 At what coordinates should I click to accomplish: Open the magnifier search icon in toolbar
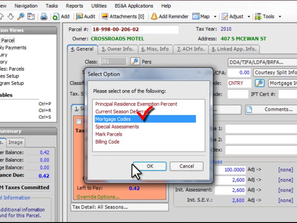(21, 16)
